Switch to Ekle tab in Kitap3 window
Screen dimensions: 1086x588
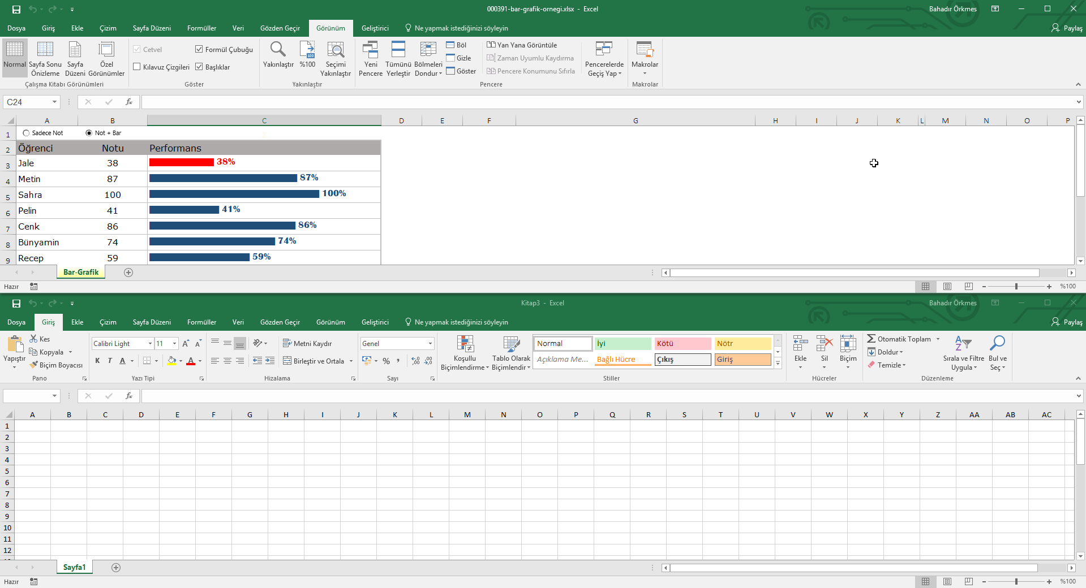click(77, 322)
